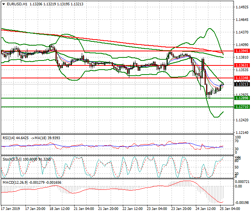The image size is (251, 213).
Task: Click the 1.14090 price scale value
Action: coord(242,45)
